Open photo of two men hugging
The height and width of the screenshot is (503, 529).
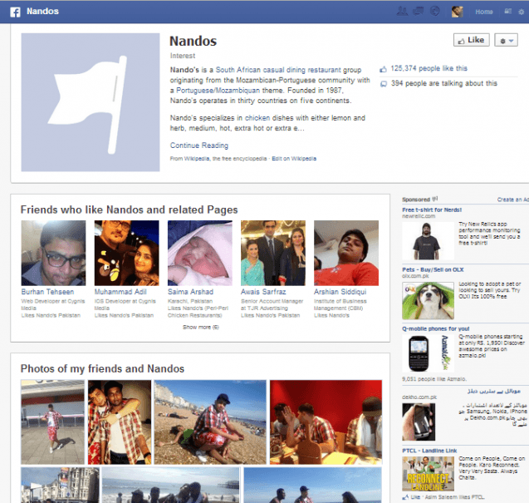tap(120, 422)
